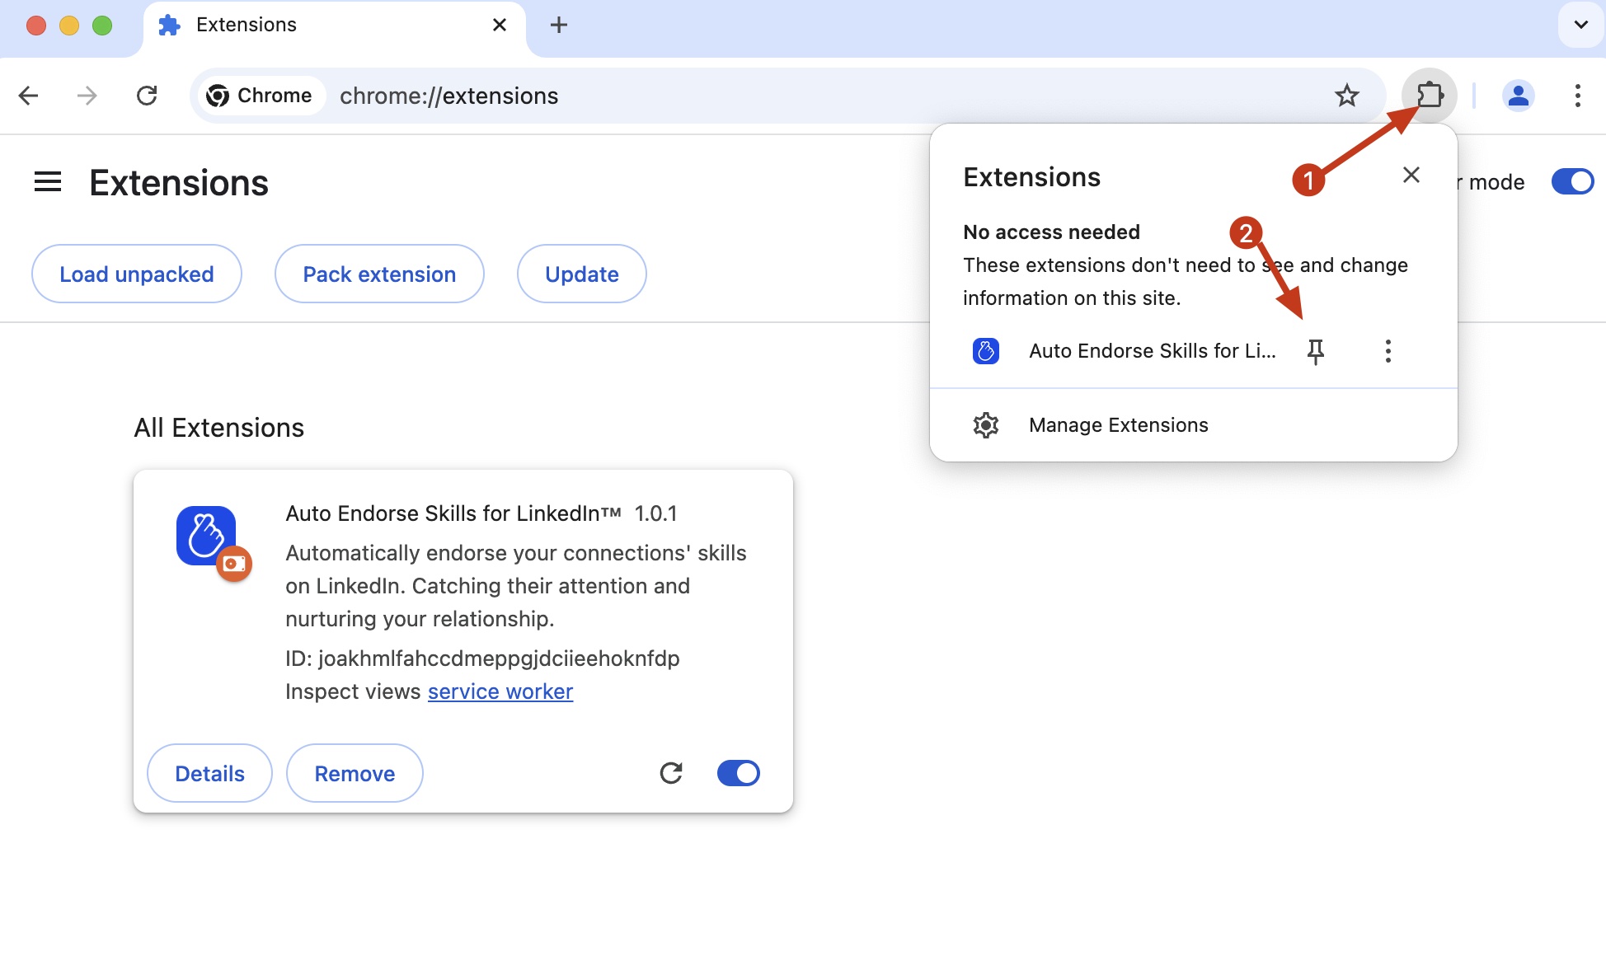Open the three-dot menu for Auto Endorse Skills

point(1388,351)
